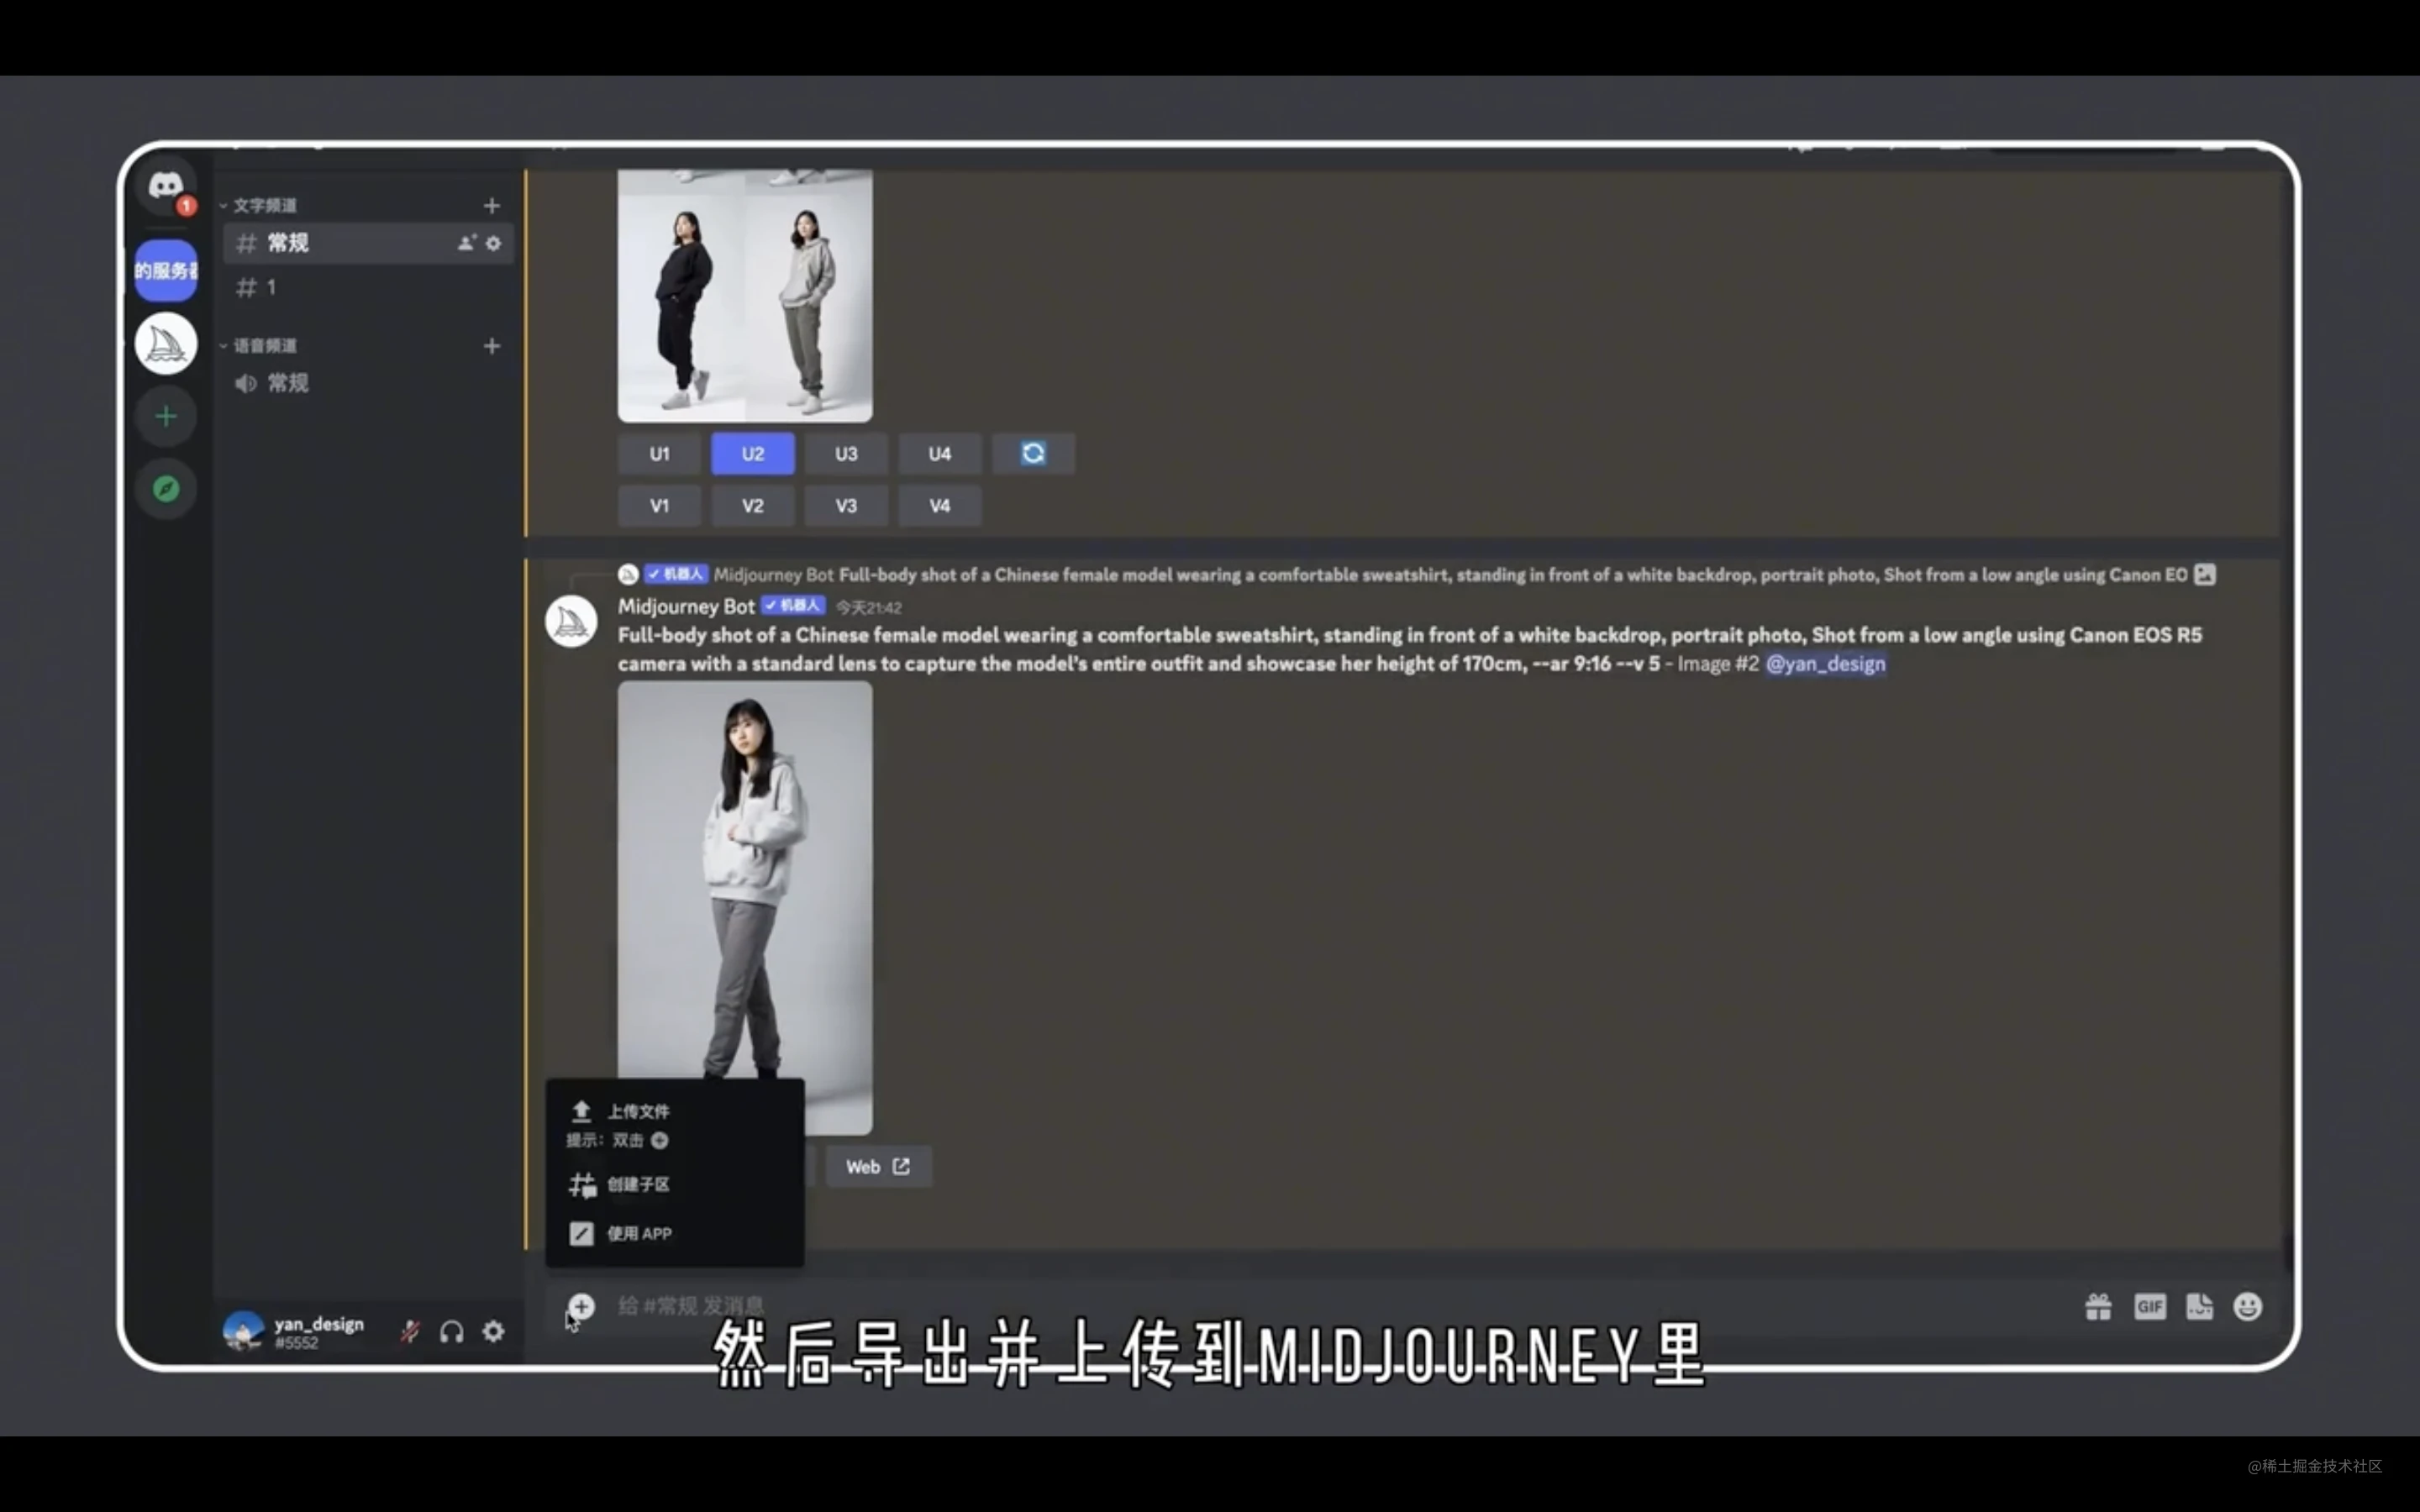Viewport: 2420px width, 1512px height.
Task: Collapse the 文字频道 category
Action: (259, 206)
